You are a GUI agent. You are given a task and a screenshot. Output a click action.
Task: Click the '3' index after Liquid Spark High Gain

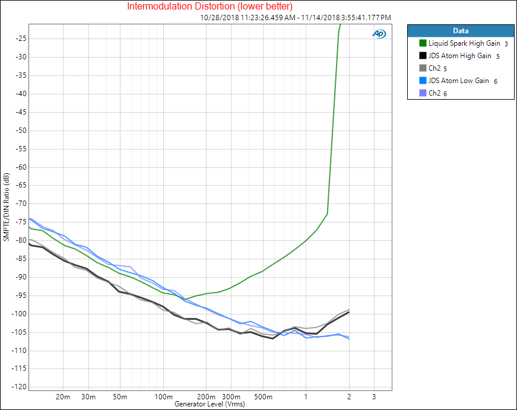point(506,44)
